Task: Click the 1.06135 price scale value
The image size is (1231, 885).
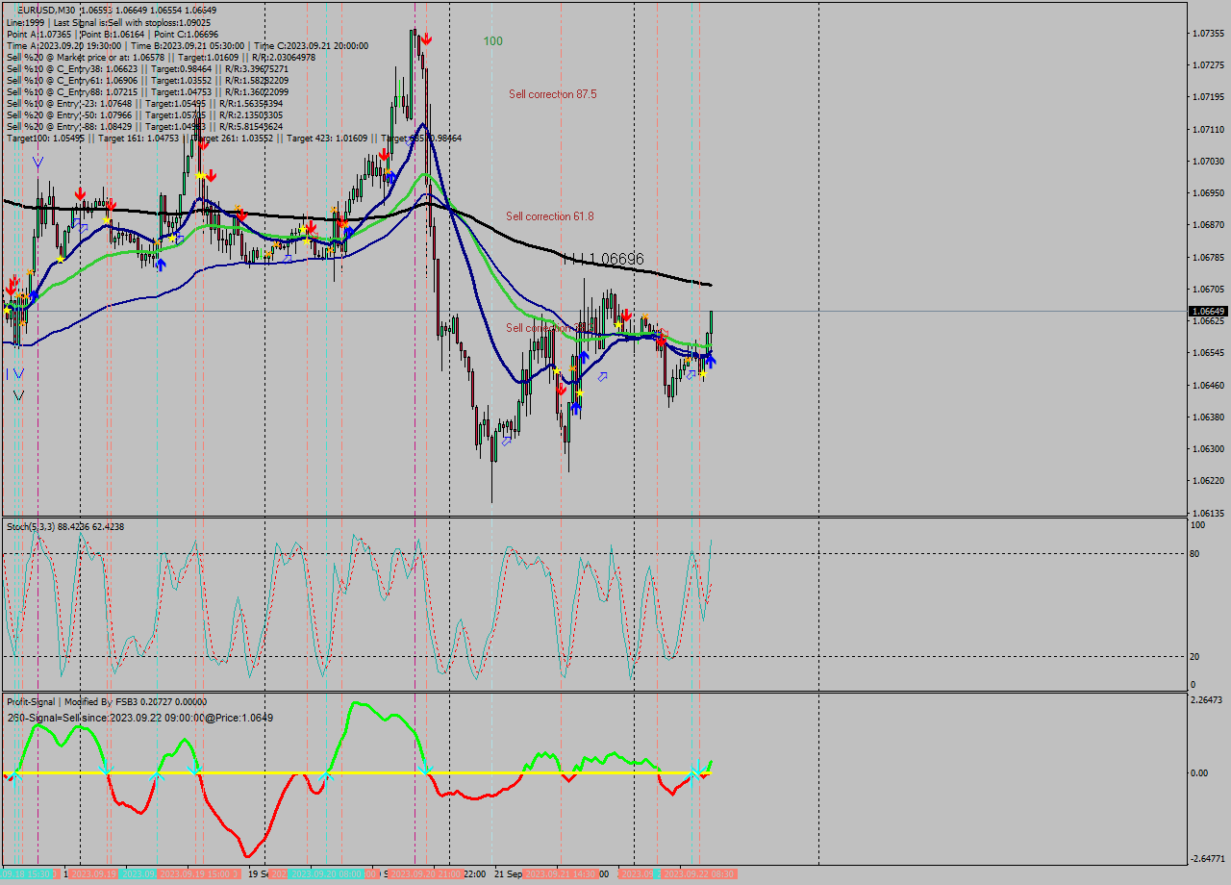Action: (1207, 513)
